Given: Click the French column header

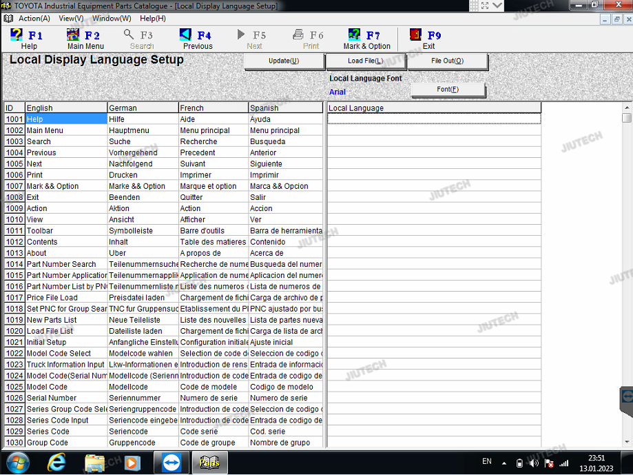Looking at the screenshot, I should [214, 108].
